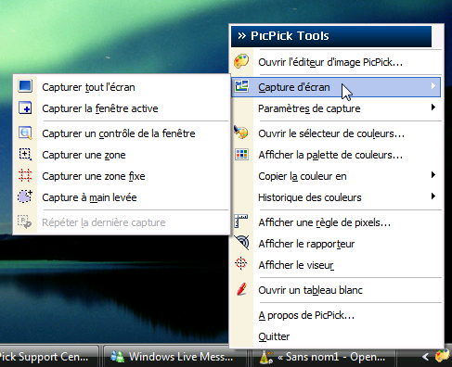Select Capturer un contrôle de la fenêtre
Viewport: 452px width, 367px height.
[x=122, y=133]
